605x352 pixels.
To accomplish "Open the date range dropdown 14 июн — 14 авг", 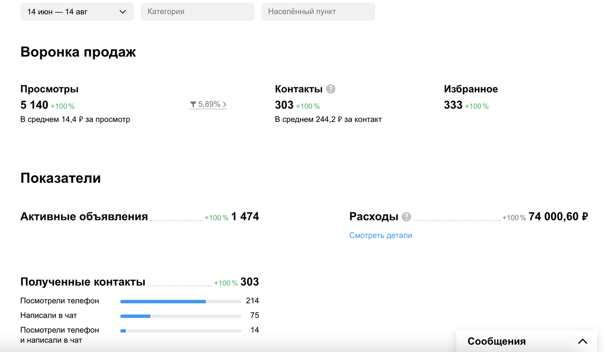I will [x=77, y=12].
